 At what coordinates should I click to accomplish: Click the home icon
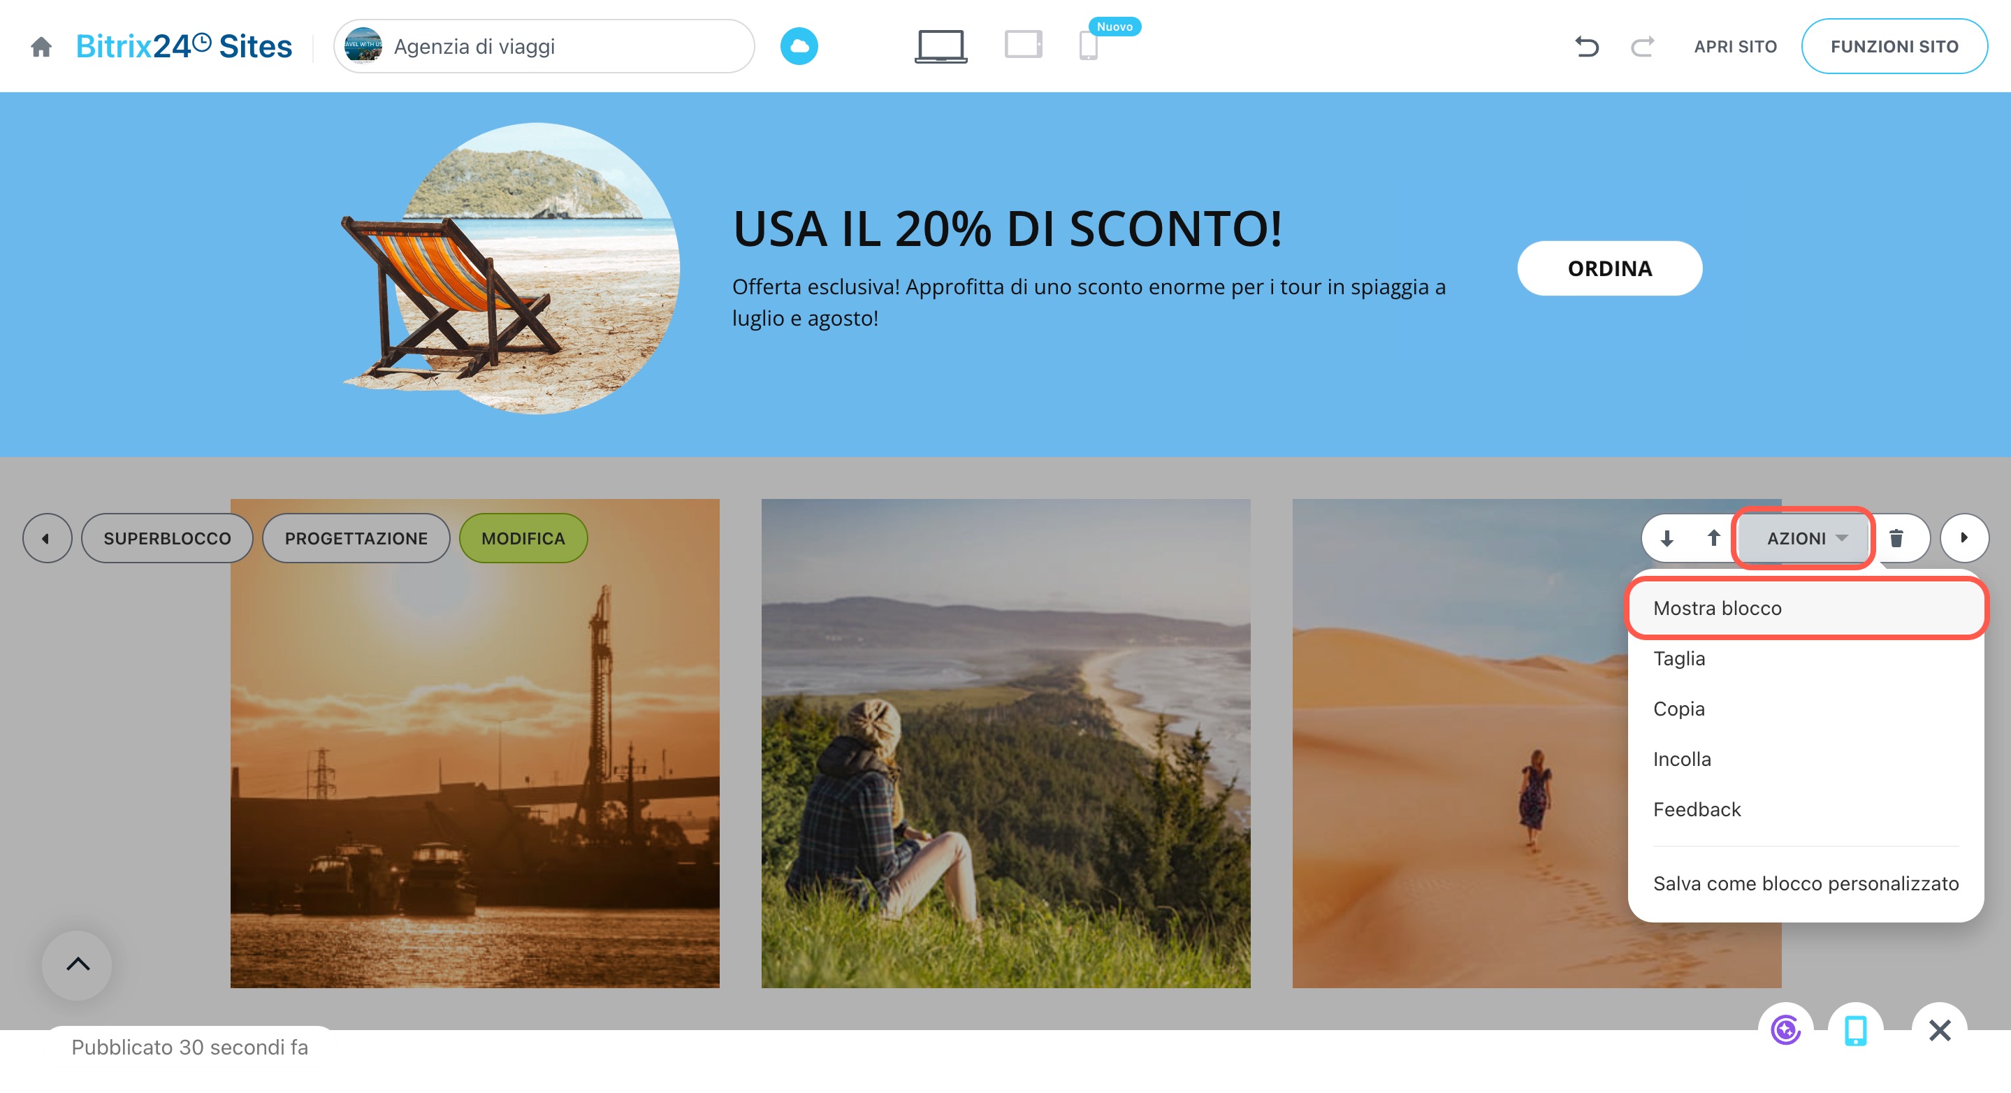41,47
